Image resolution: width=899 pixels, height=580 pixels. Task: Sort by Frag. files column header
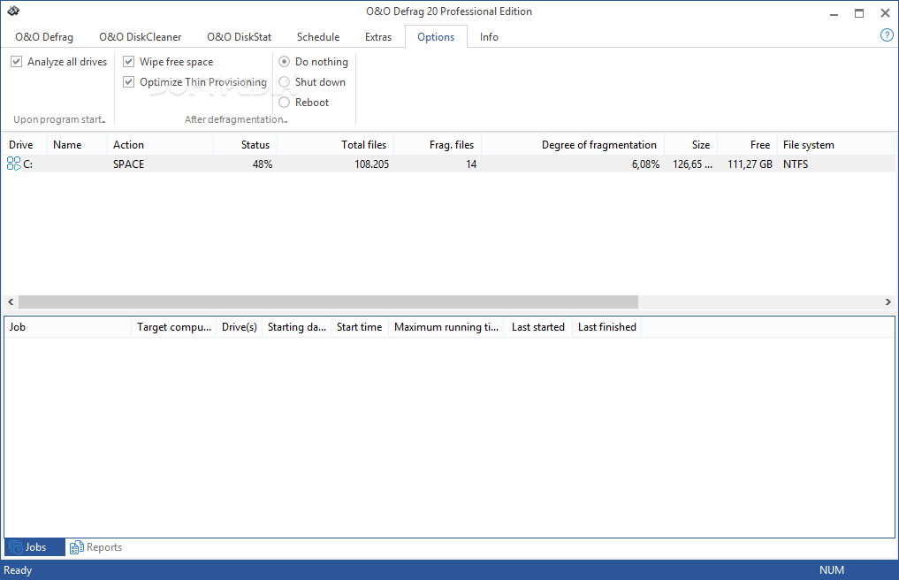(438, 145)
